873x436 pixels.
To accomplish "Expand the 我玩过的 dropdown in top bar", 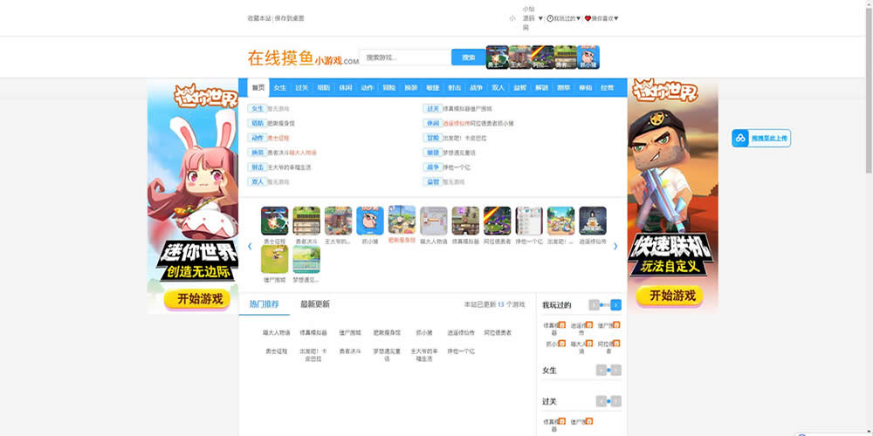I will (x=578, y=18).
